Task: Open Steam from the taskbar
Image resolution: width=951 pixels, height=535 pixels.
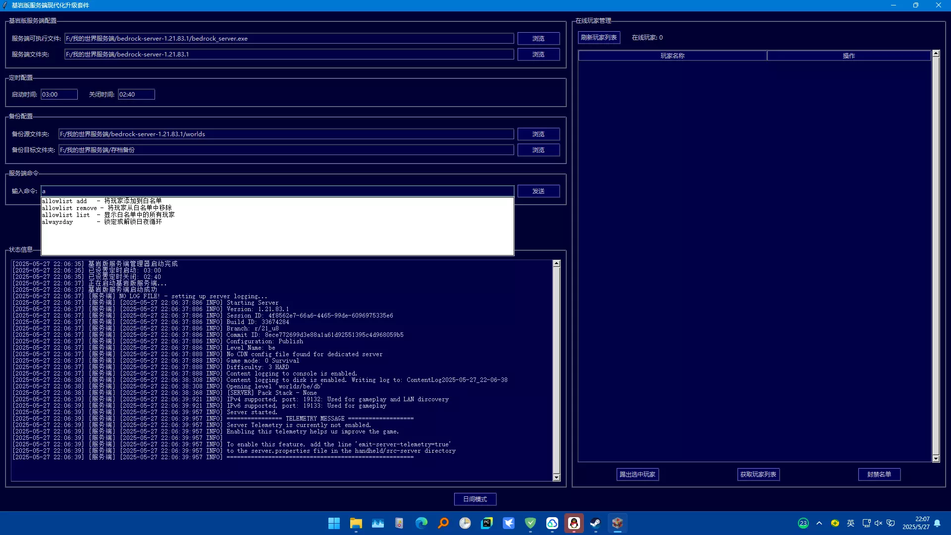Action: pos(595,523)
